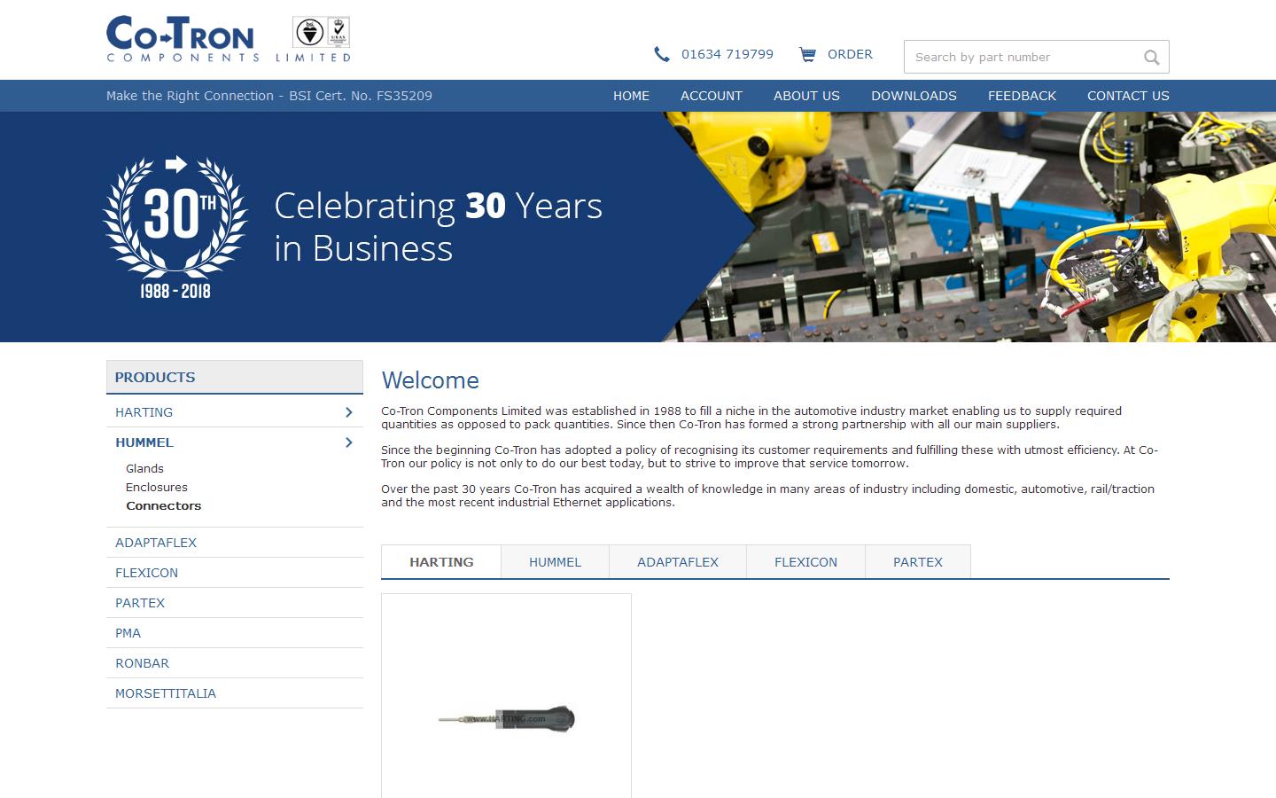Open the ORDER shopping cart icon
This screenshot has width=1276, height=798.
808,54
